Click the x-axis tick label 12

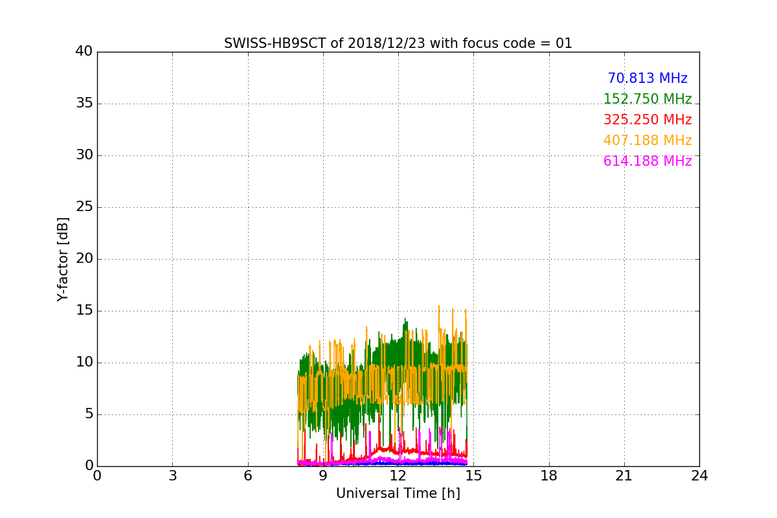tap(398, 476)
